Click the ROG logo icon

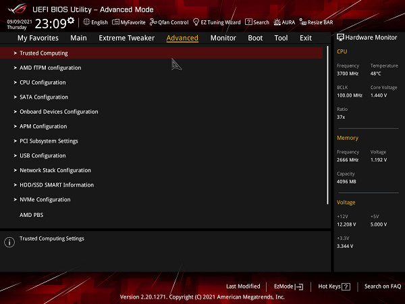(x=18, y=9)
